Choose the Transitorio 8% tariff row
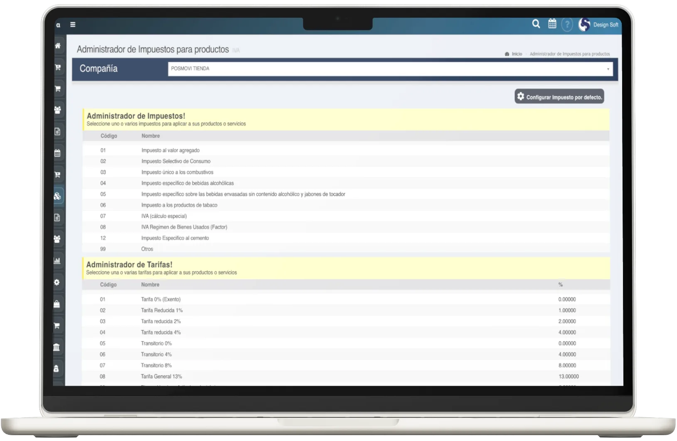This screenshot has height=441, width=677. (156, 365)
